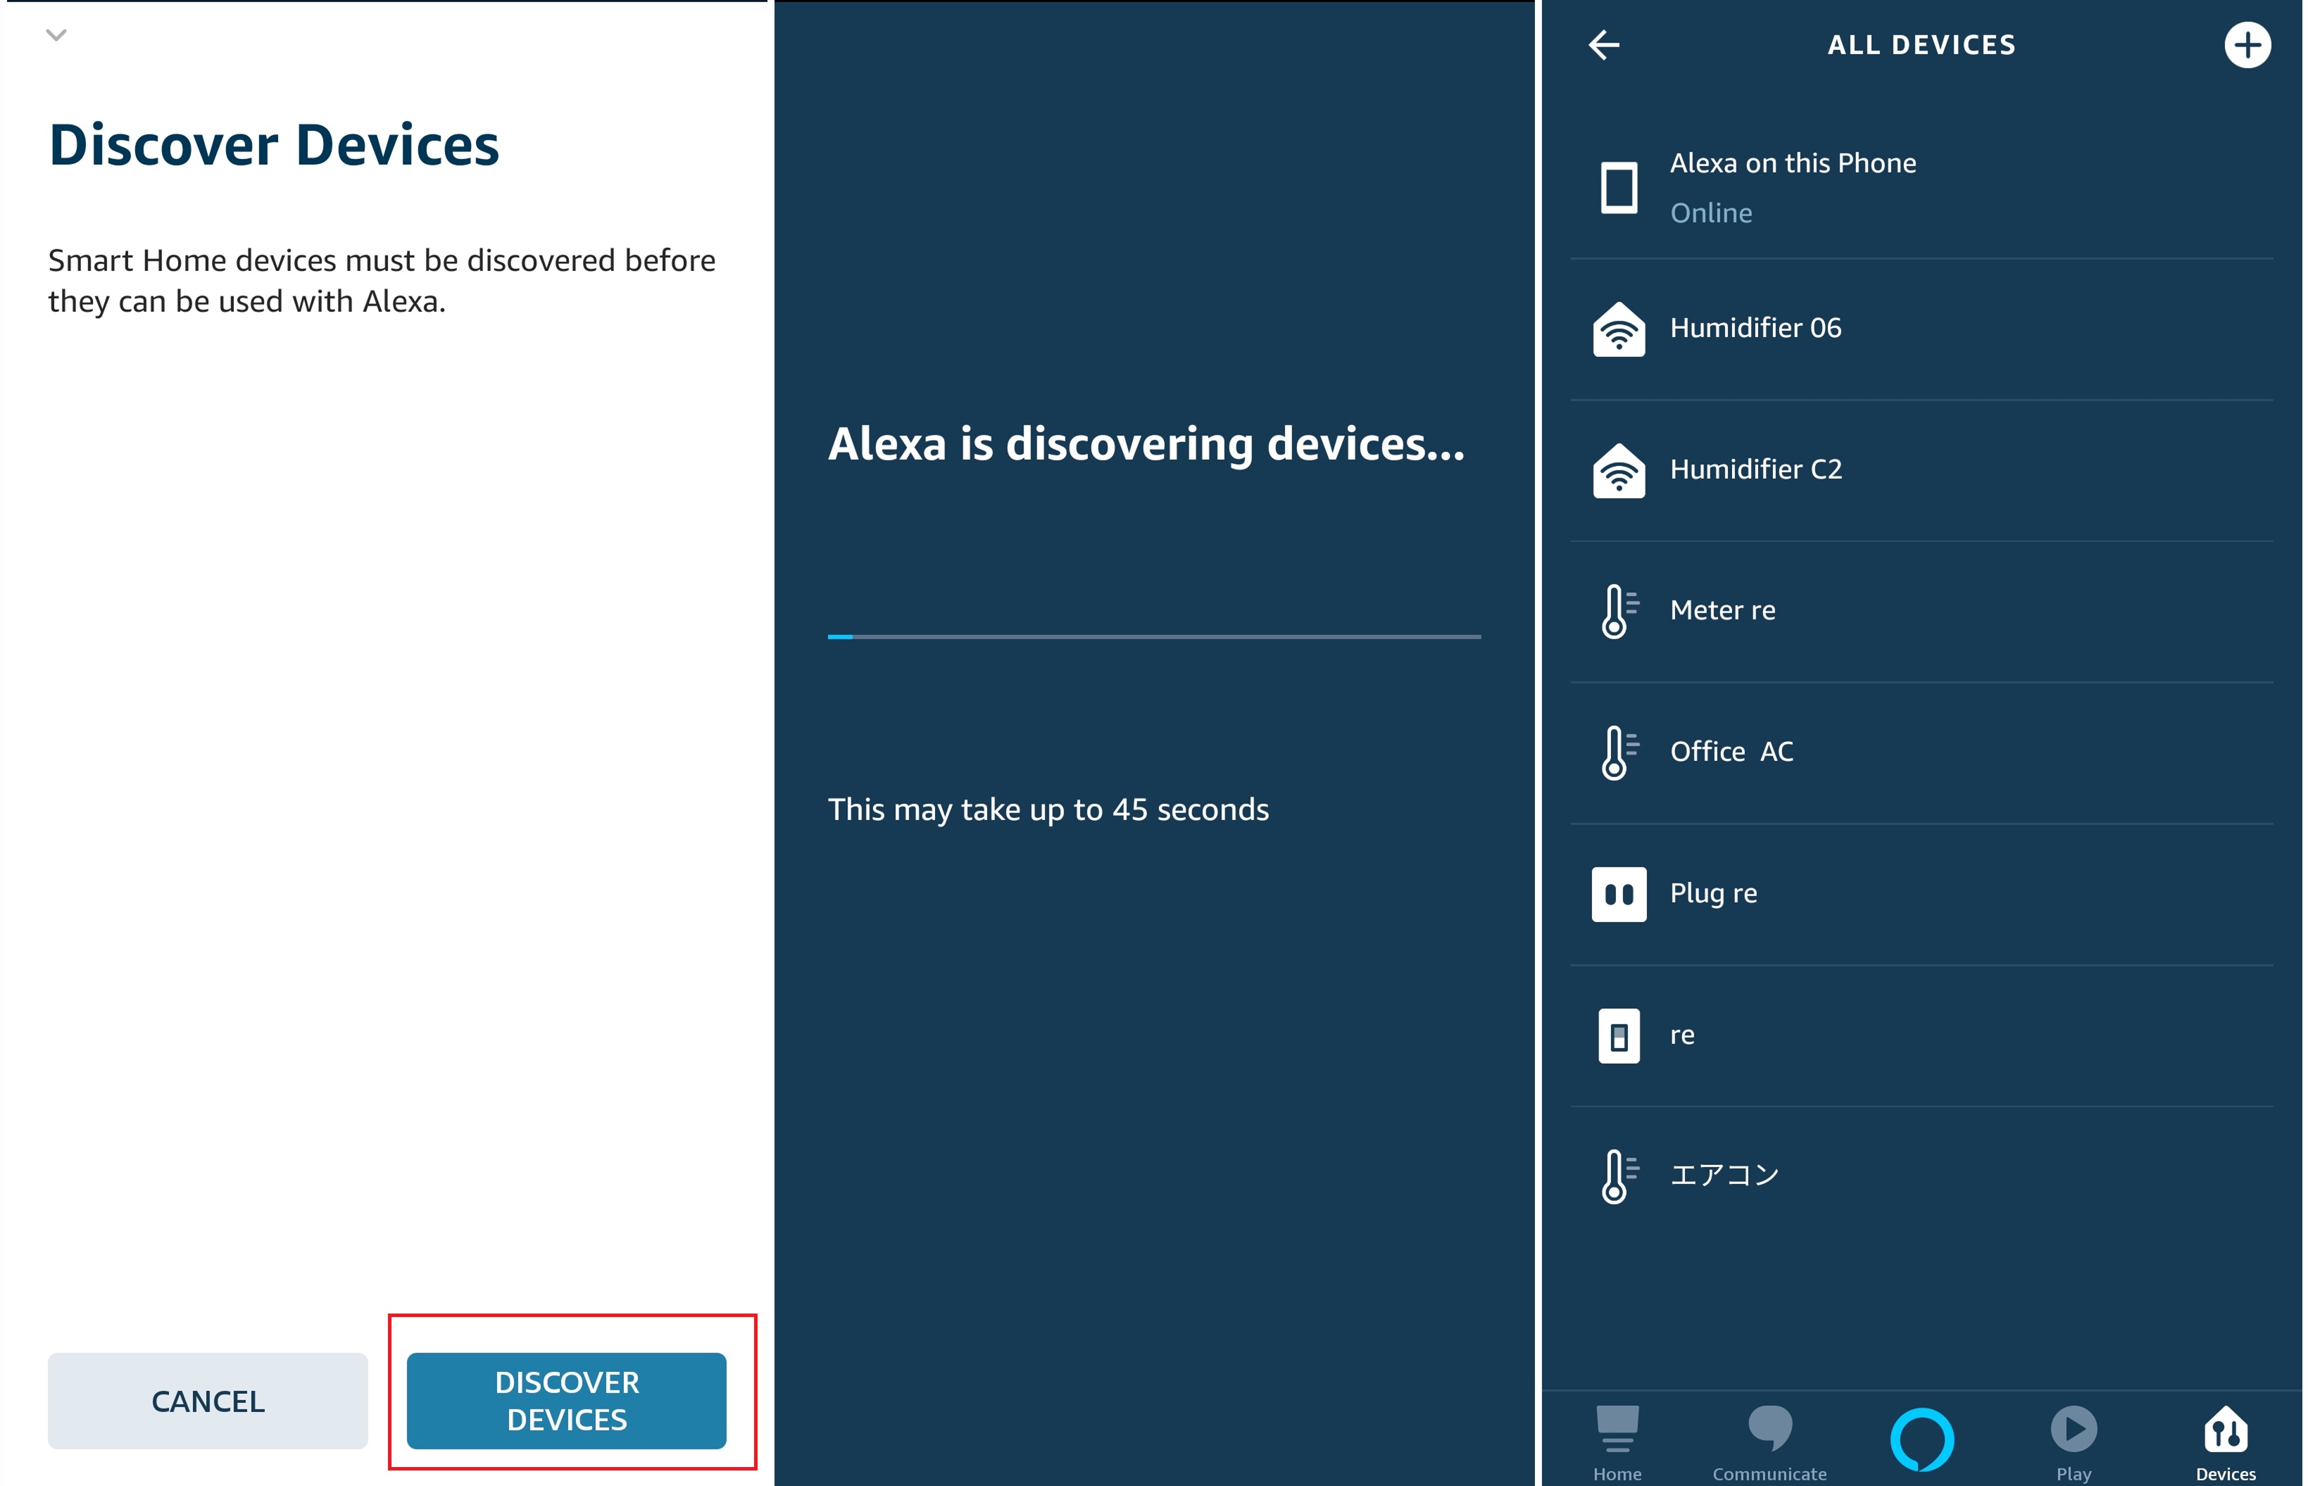Open the Office AC device
2308x1486 pixels.
point(1921,753)
